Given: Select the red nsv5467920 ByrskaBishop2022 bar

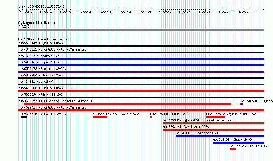Looking at the screenshot, I should tap(216, 117).
